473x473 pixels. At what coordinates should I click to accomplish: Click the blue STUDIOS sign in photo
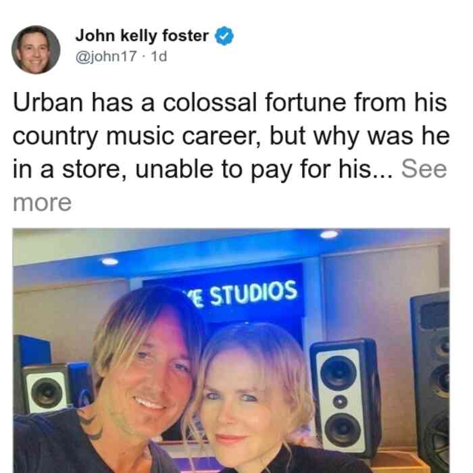[x=222, y=292]
